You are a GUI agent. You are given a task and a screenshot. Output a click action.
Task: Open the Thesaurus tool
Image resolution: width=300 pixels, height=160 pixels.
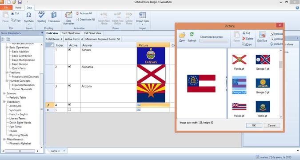tap(54, 17)
